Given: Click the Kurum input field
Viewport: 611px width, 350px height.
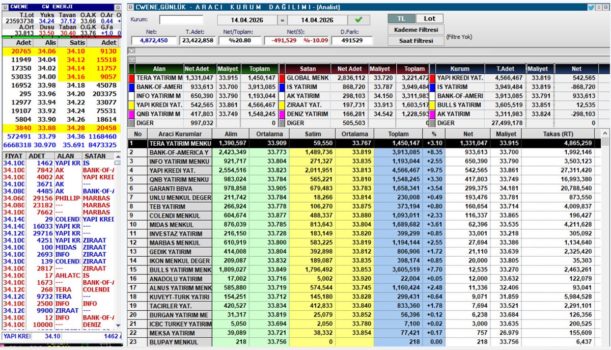Looking at the screenshot, I should point(181,20).
